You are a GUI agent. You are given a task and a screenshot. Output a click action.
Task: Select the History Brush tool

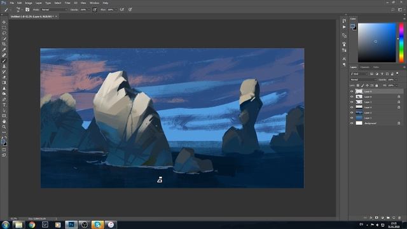(4, 72)
